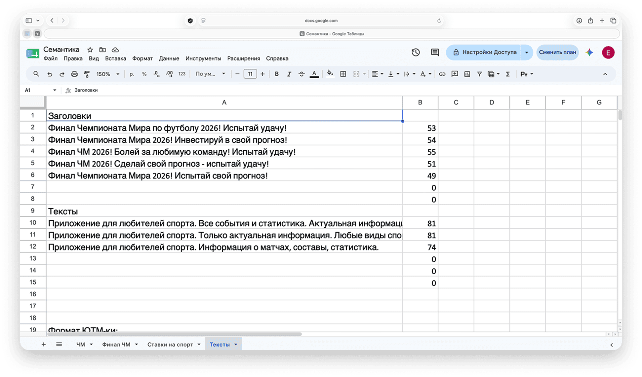642x377 pixels.
Task: Create a filter
Action: [479, 74]
